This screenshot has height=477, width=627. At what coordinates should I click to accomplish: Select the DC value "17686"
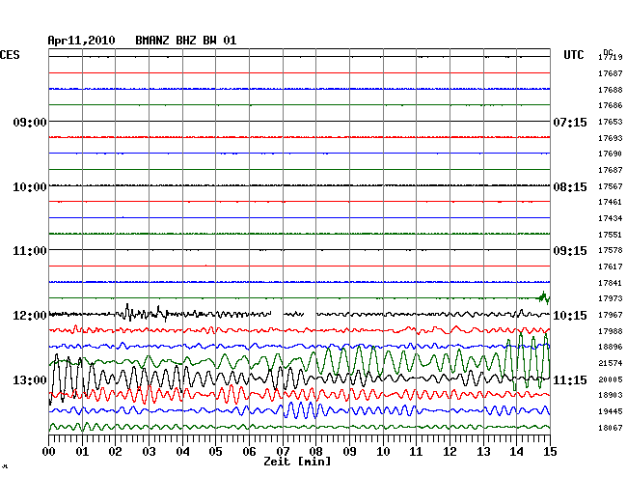click(x=611, y=105)
